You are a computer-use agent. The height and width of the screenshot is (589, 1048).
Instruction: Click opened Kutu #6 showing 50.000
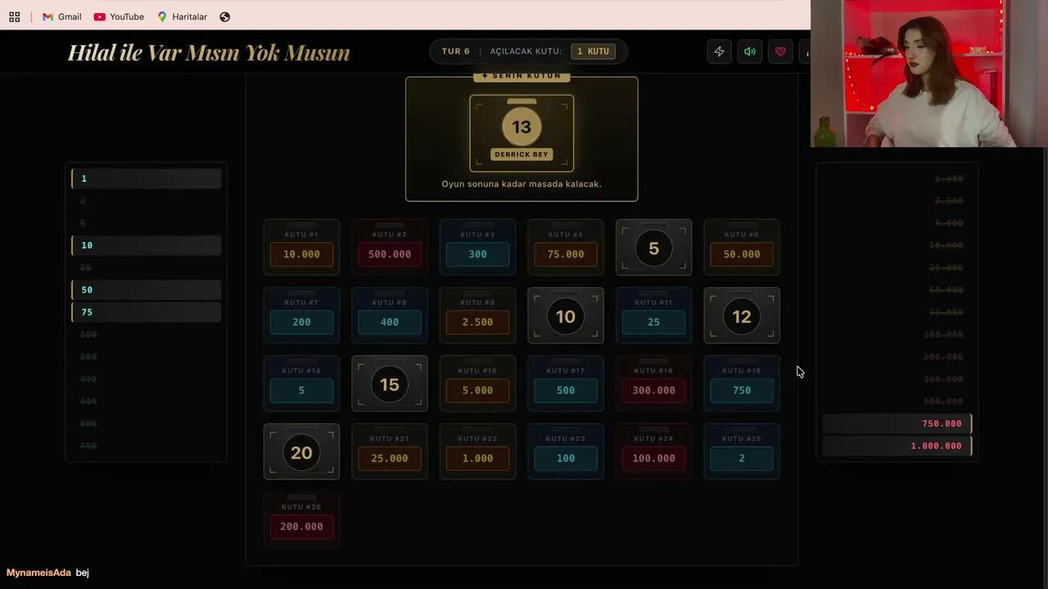pyautogui.click(x=742, y=248)
